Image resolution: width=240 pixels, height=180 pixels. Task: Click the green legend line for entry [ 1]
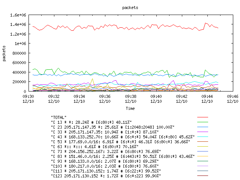click(202, 122)
